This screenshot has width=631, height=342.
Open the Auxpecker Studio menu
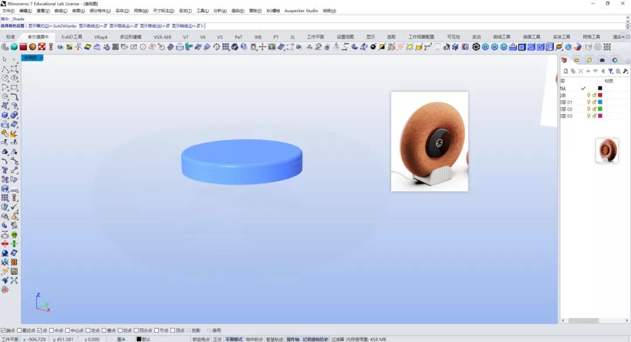coord(301,11)
